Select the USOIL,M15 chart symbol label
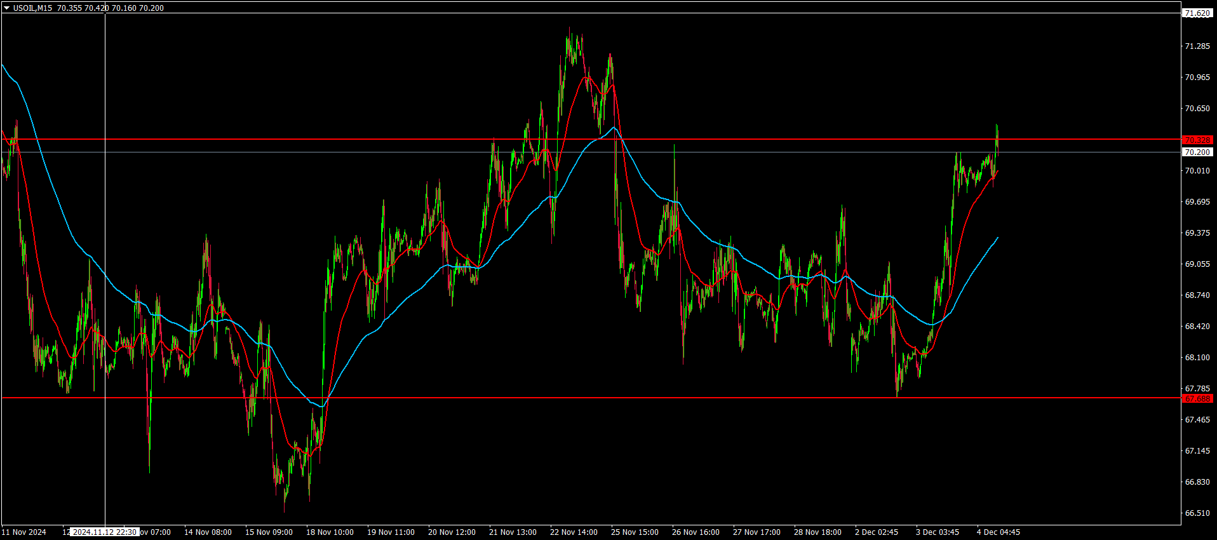Screen dimensions: 1217x540 [x=33, y=8]
